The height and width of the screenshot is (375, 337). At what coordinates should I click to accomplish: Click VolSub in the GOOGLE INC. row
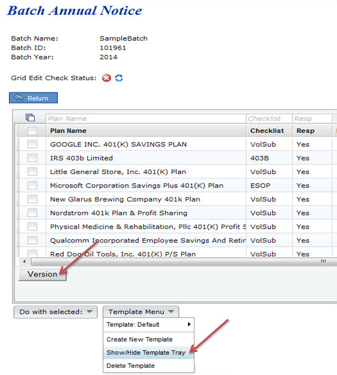263,144
